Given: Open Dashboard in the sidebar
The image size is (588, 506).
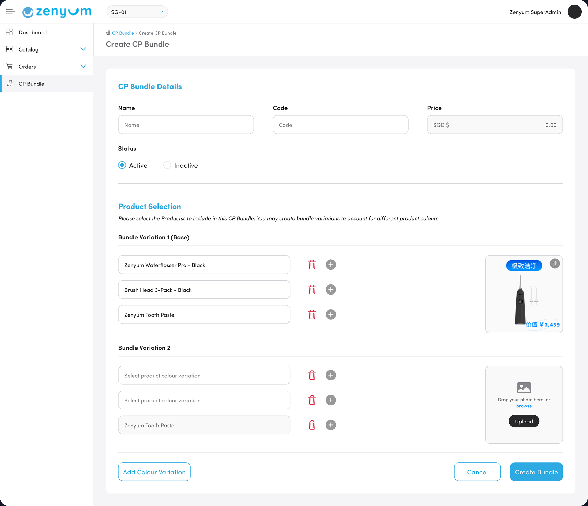Looking at the screenshot, I should pyautogui.click(x=33, y=32).
